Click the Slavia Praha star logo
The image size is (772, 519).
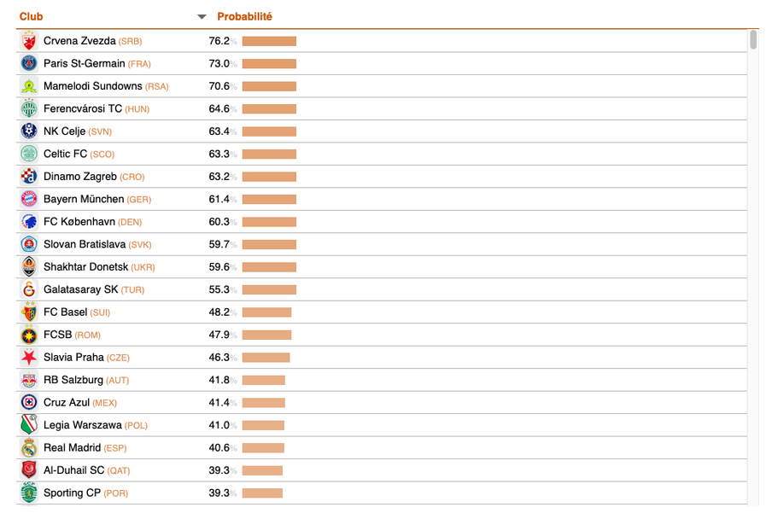29,358
